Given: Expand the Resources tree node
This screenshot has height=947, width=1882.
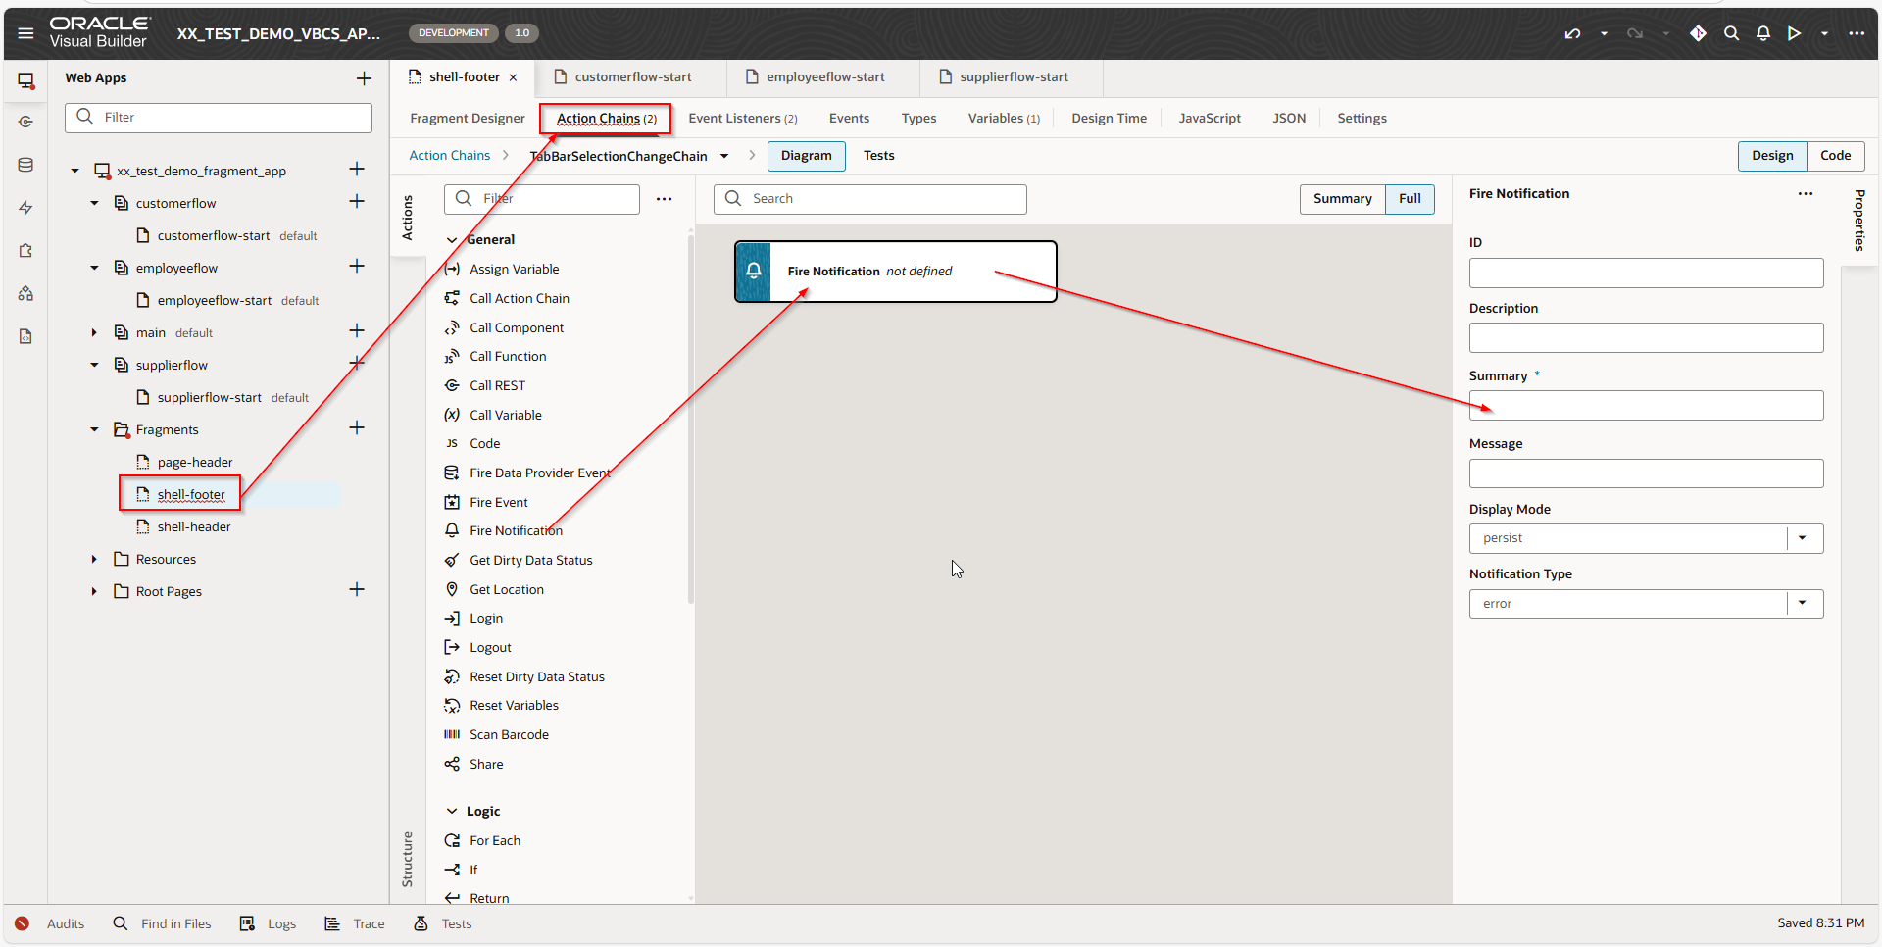Looking at the screenshot, I should (x=94, y=560).
